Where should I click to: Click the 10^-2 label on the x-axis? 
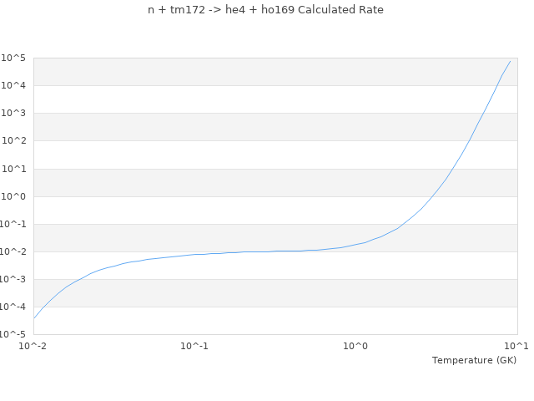[33, 346]
